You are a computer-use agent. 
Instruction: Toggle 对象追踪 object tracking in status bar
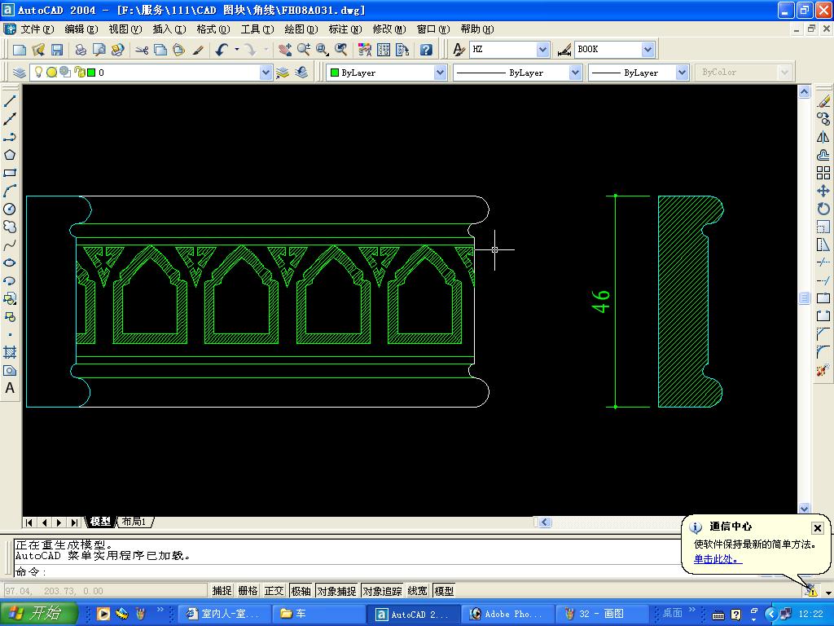(x=383, y=591)
